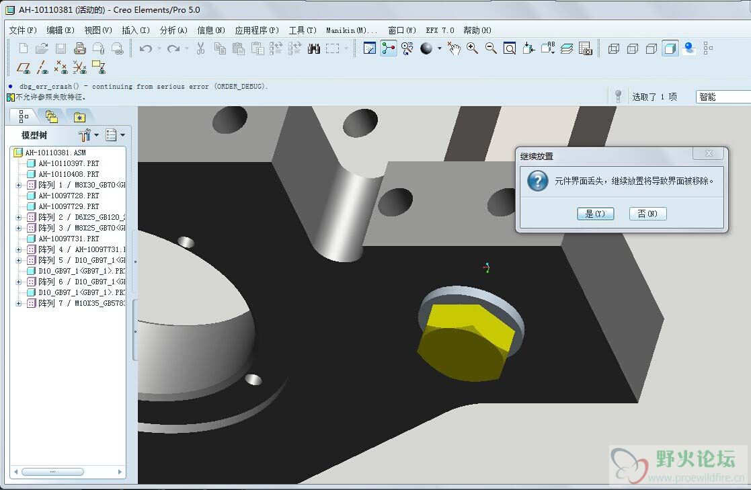
Task: Open the 分析(A) menu
Action: point(173,30)
